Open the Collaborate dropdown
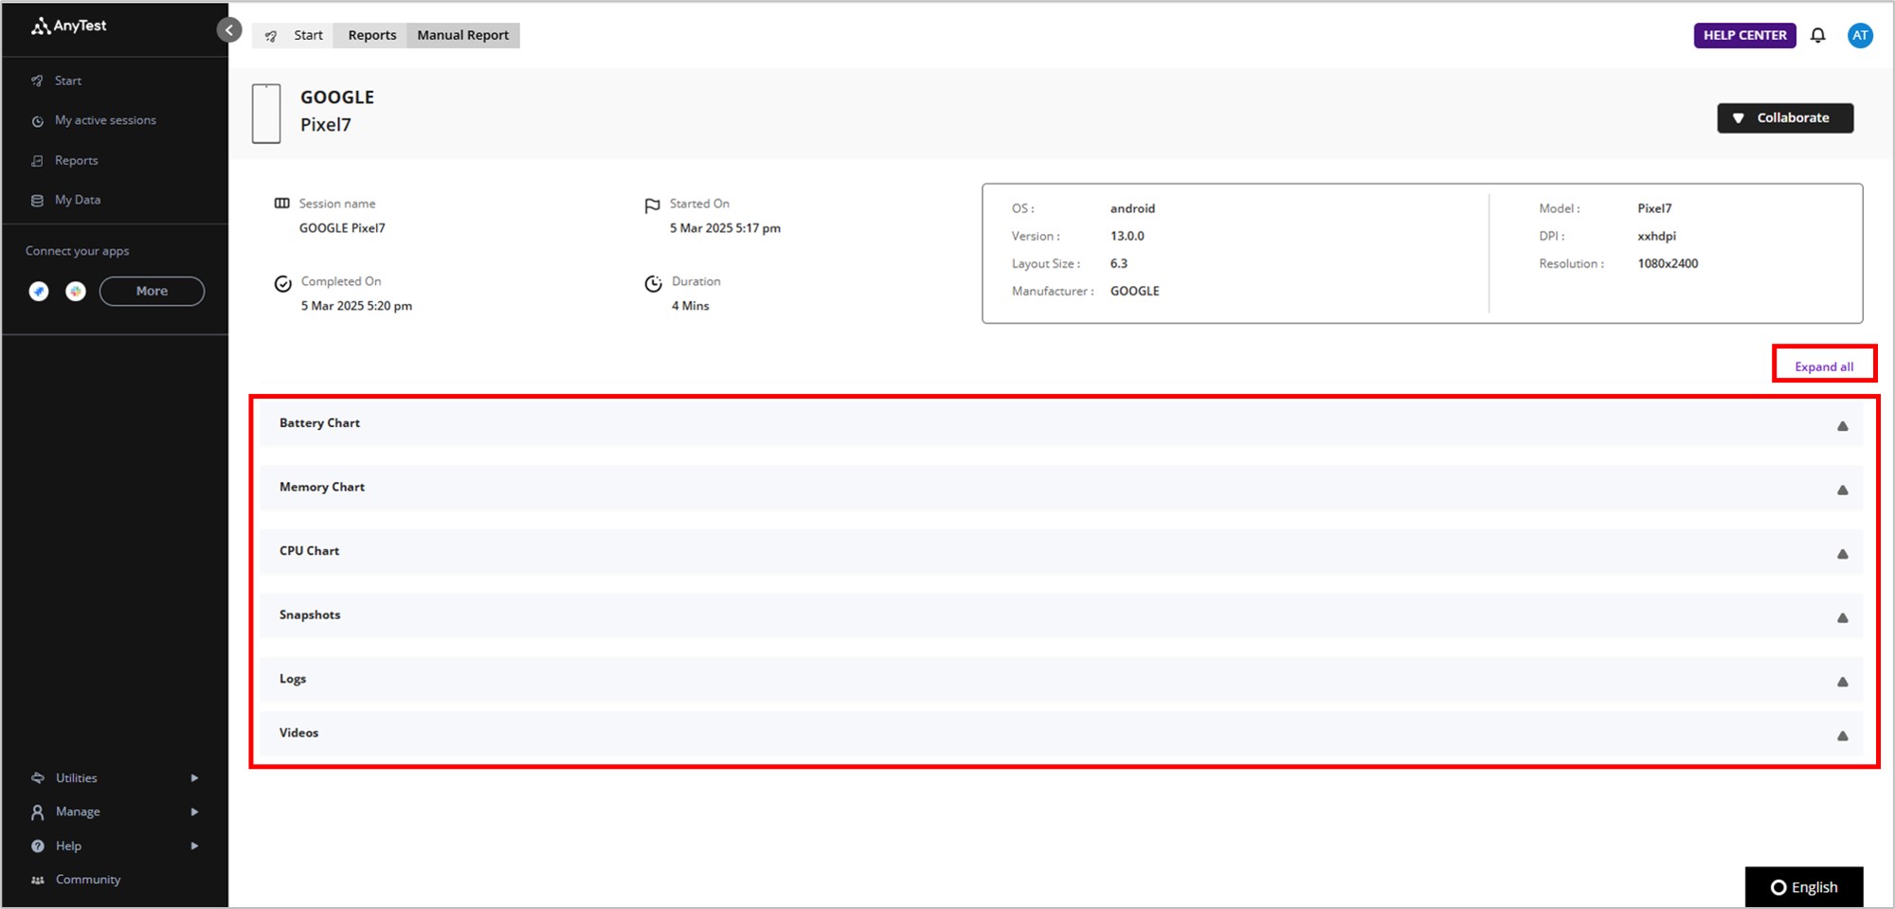The height and width of the screenshot is (909, 1895). 1785,117
